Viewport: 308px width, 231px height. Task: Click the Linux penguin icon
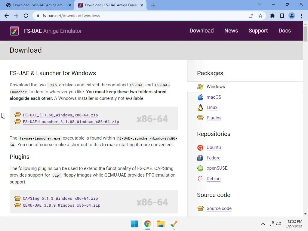200,108
